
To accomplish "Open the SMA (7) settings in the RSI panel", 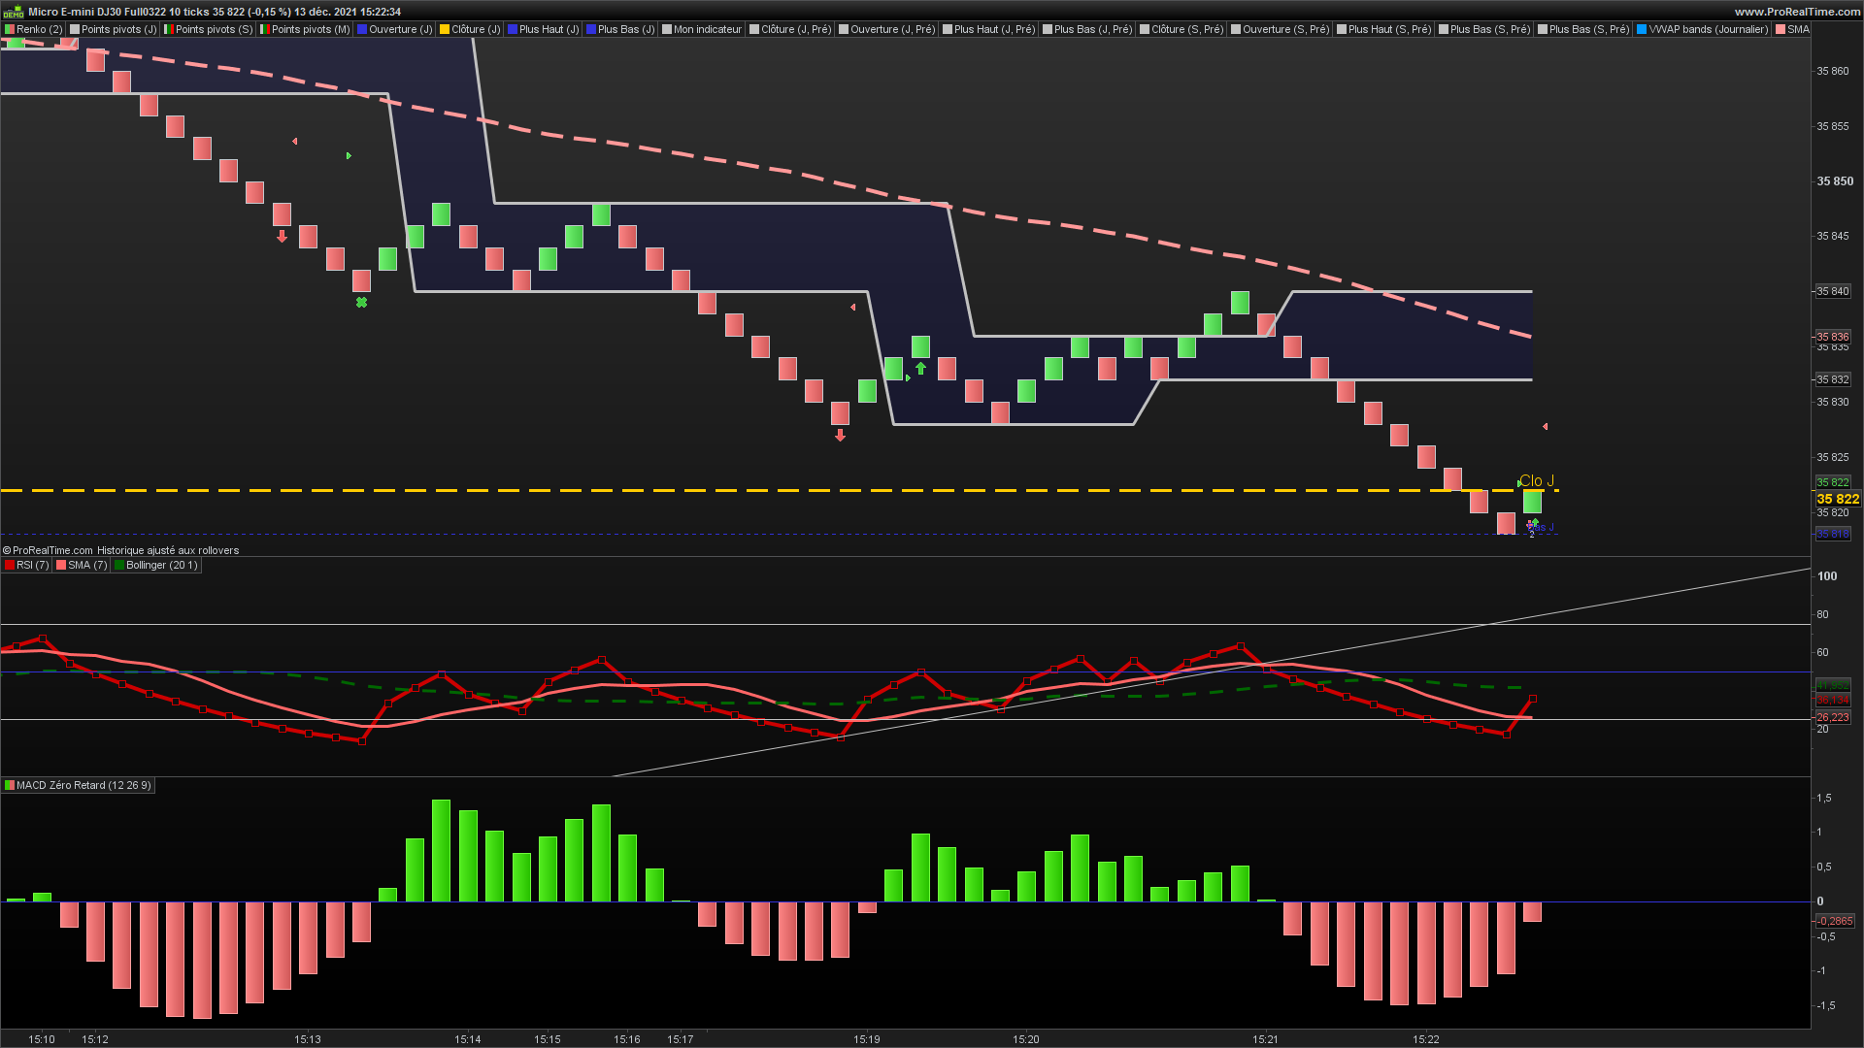I will pyautogui.click(x=87, y=565).
